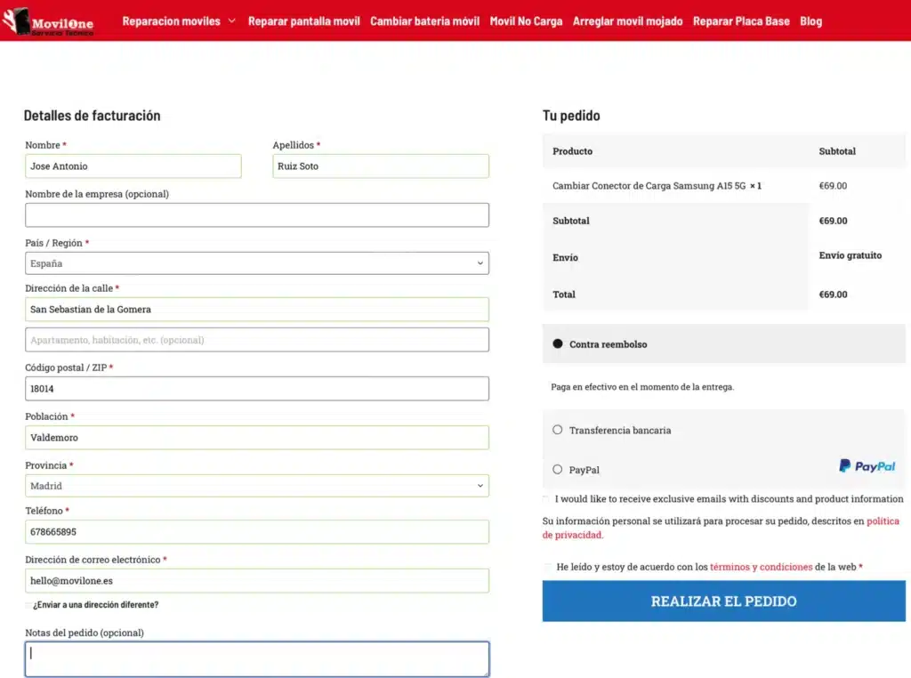Open the Blog menu link
This screenshot has height=678, width=911.
click(810, 21)
